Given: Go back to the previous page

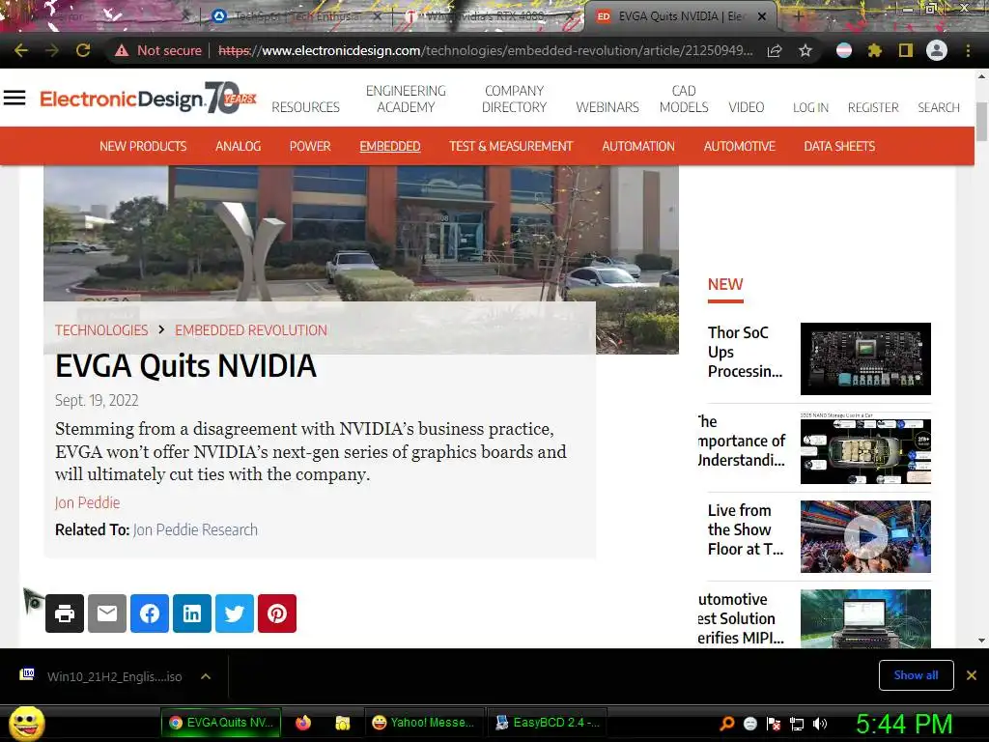Looking at the screenshot, I should pyautogui.click(x=21, y=50).
